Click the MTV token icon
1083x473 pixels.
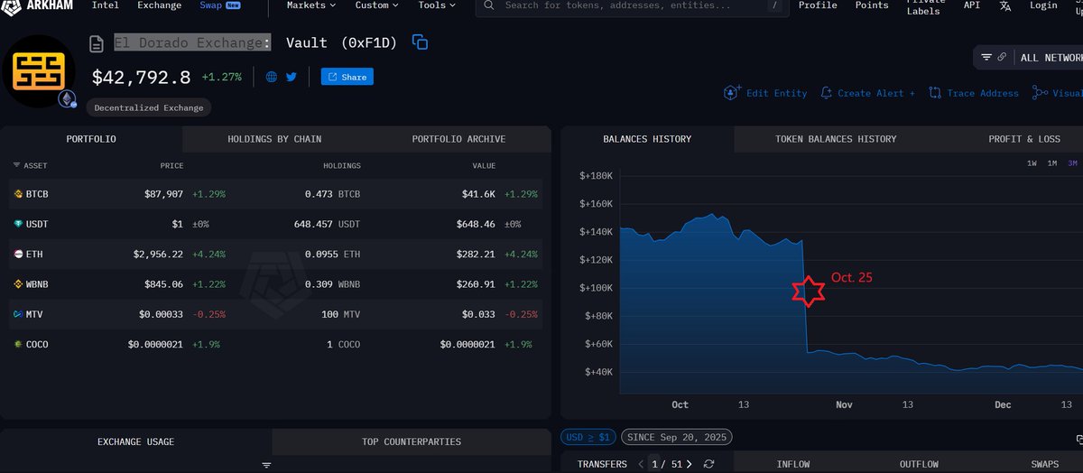[17, 314]
